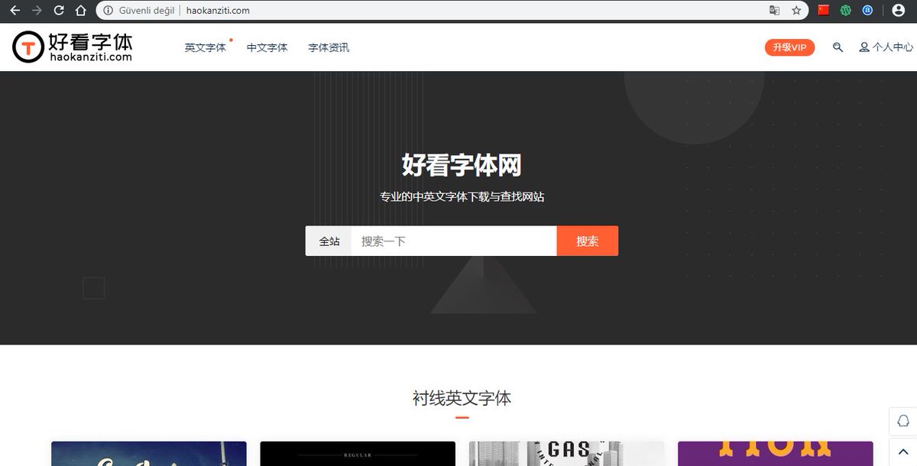Screen dimensions: 917x466
Task: Click the address bar URL haokanziti.com
Action: tap(218, 11)
